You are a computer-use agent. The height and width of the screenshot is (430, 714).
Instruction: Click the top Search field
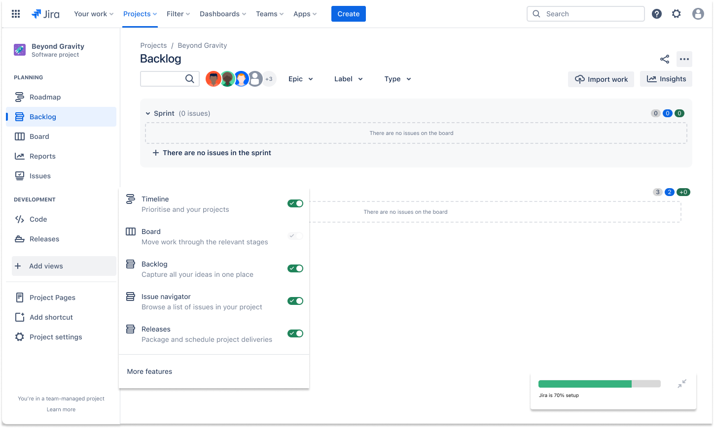pyautogui.click(x=586, y=14)
